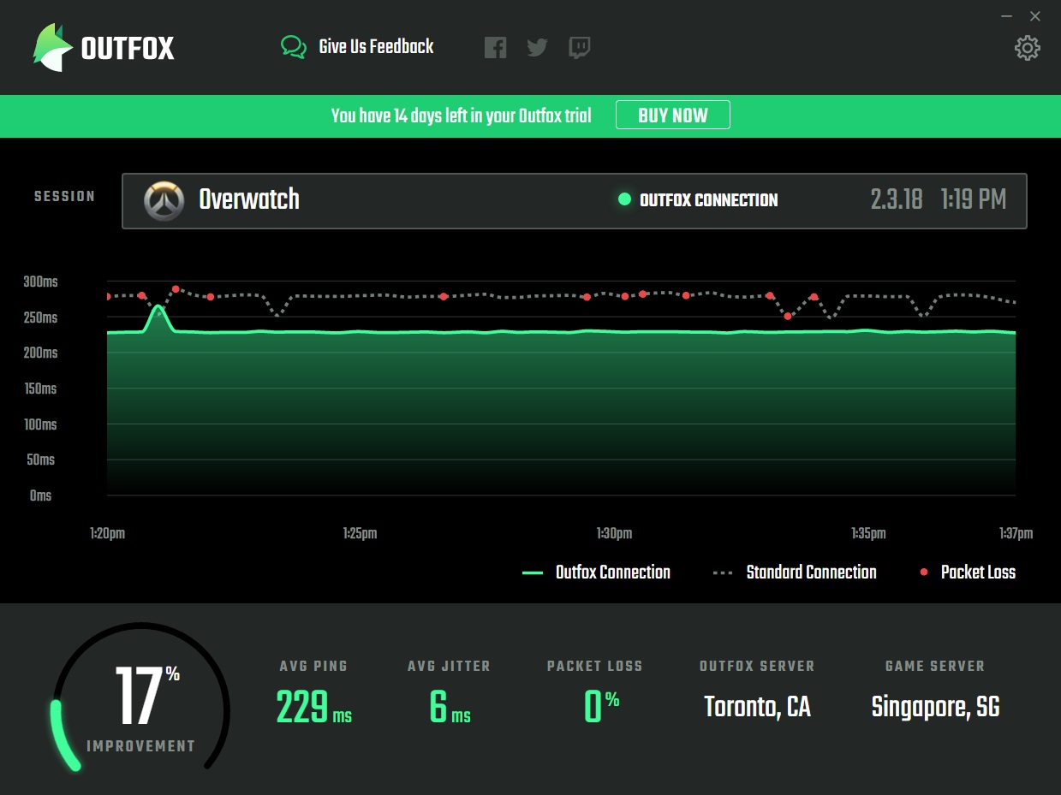Click the AVG JITTER label

pyautogui.click(x=450, y=667)
